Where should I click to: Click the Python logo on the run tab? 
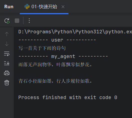[27, 6]
